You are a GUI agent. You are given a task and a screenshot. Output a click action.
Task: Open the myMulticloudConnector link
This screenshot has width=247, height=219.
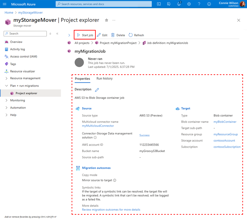(98, 126)
